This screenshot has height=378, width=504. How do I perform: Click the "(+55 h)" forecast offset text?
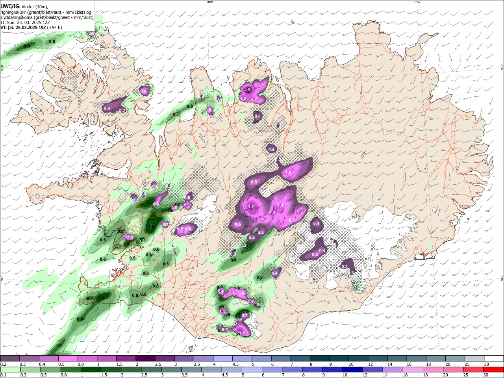[54, 28]
